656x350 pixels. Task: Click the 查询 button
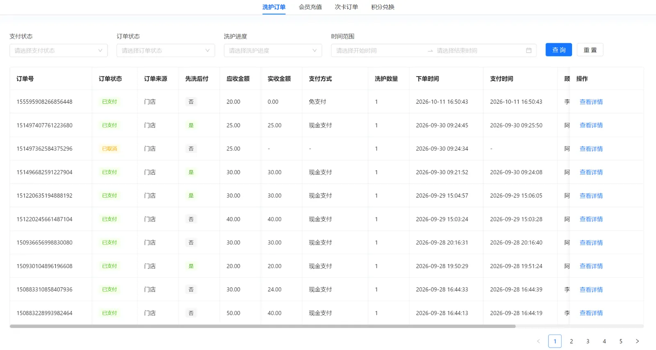tap(559, 50)
